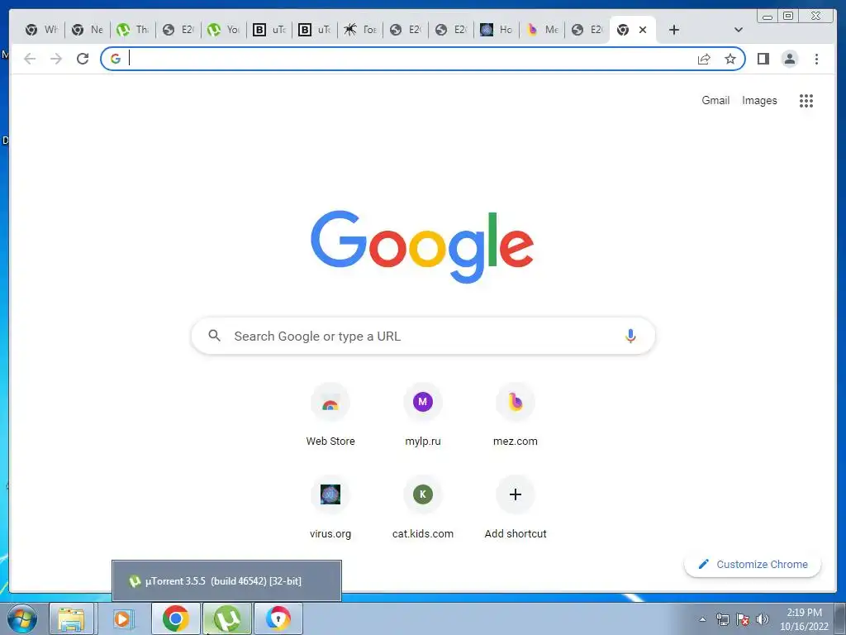Open the secure browser taskbar icon with lock
Screen dimensions: 846x635
[278, 618]
